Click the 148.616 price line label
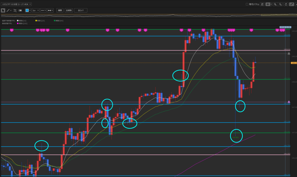Image resolution: width=297 pixels, height=177 pixels. (x=287, y=49)
